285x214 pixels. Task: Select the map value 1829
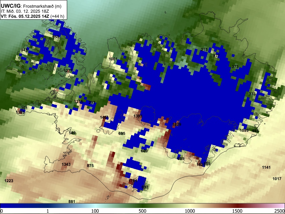coord(177,124)
